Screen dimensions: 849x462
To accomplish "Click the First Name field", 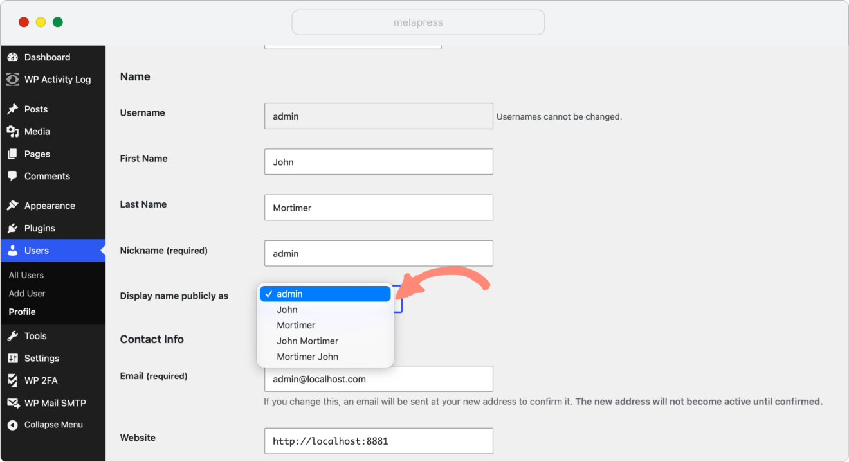I will [379, 162].
